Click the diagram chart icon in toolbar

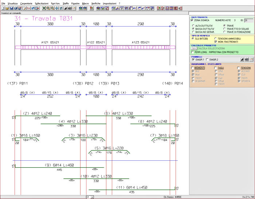(x=74, y=8)
